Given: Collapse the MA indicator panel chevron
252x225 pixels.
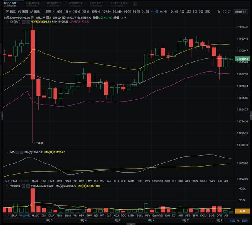Looking at the screenshot, I should [6, 152].
